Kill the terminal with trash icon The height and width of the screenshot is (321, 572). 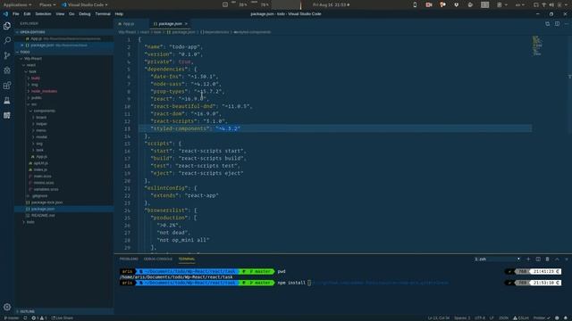tap(547, 259)
